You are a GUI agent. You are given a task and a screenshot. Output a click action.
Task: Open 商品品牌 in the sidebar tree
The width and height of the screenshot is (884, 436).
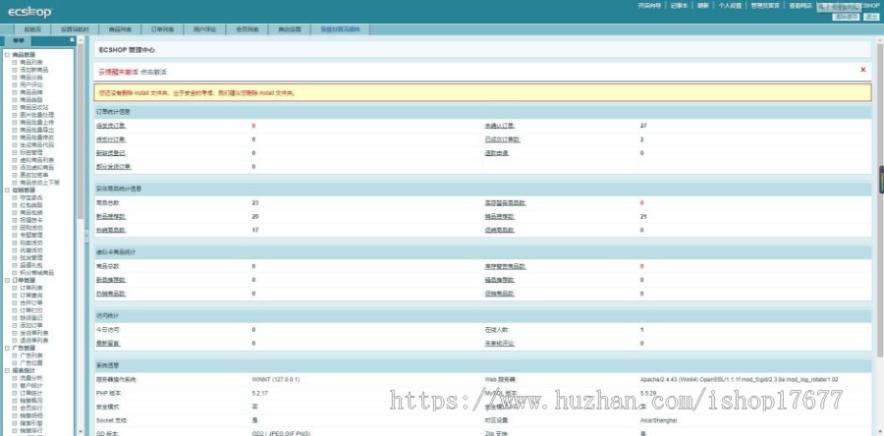(31, 92)
